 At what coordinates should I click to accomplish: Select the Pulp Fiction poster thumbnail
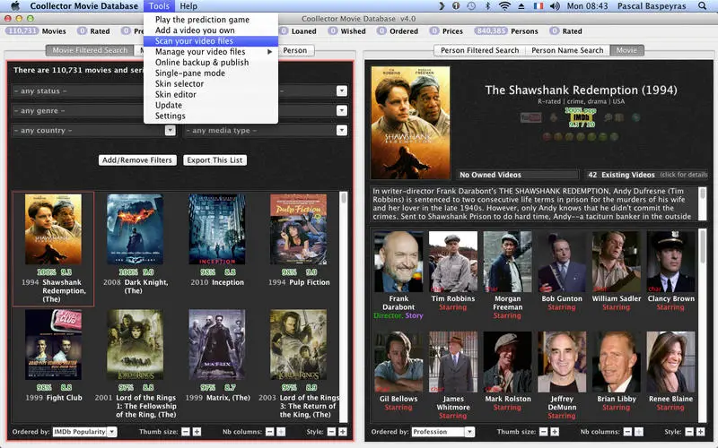299,229
